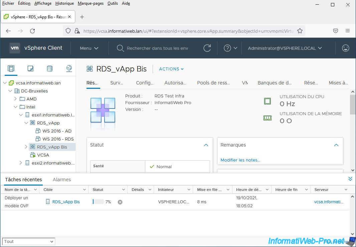Collapse the Intel folder
356x247 pixels.
15,107
